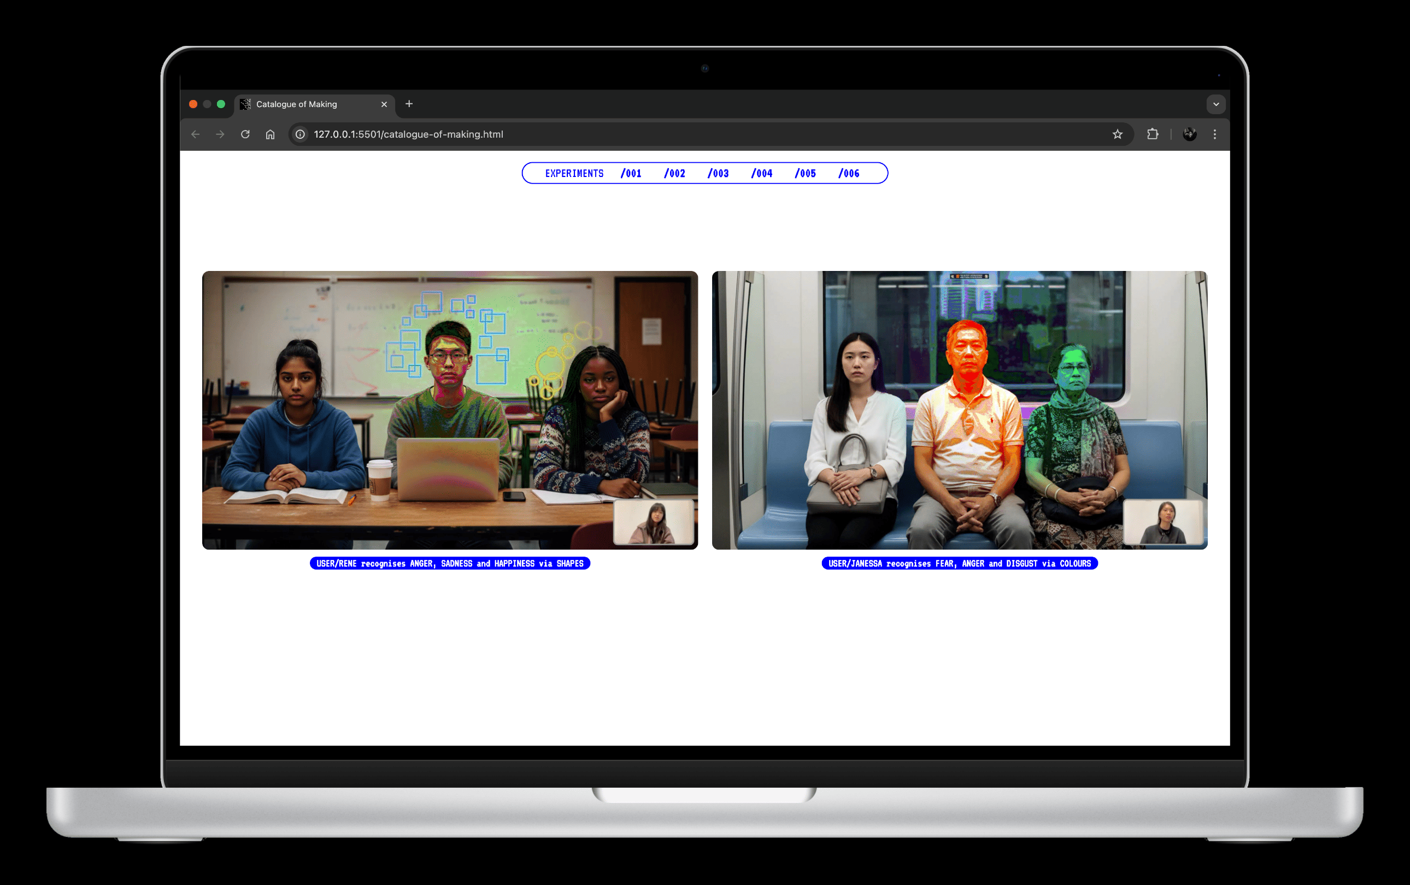Open the extensions puzzle icon
The image size is (1410, 885).
coord(1153,134)
